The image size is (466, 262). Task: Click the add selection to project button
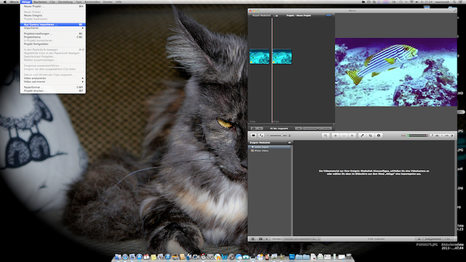pyautogui.click(x=326, y=136)
